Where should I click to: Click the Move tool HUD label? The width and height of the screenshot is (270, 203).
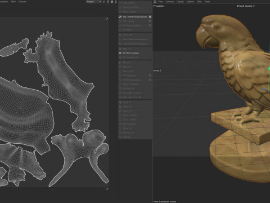[x=157, y=70]
